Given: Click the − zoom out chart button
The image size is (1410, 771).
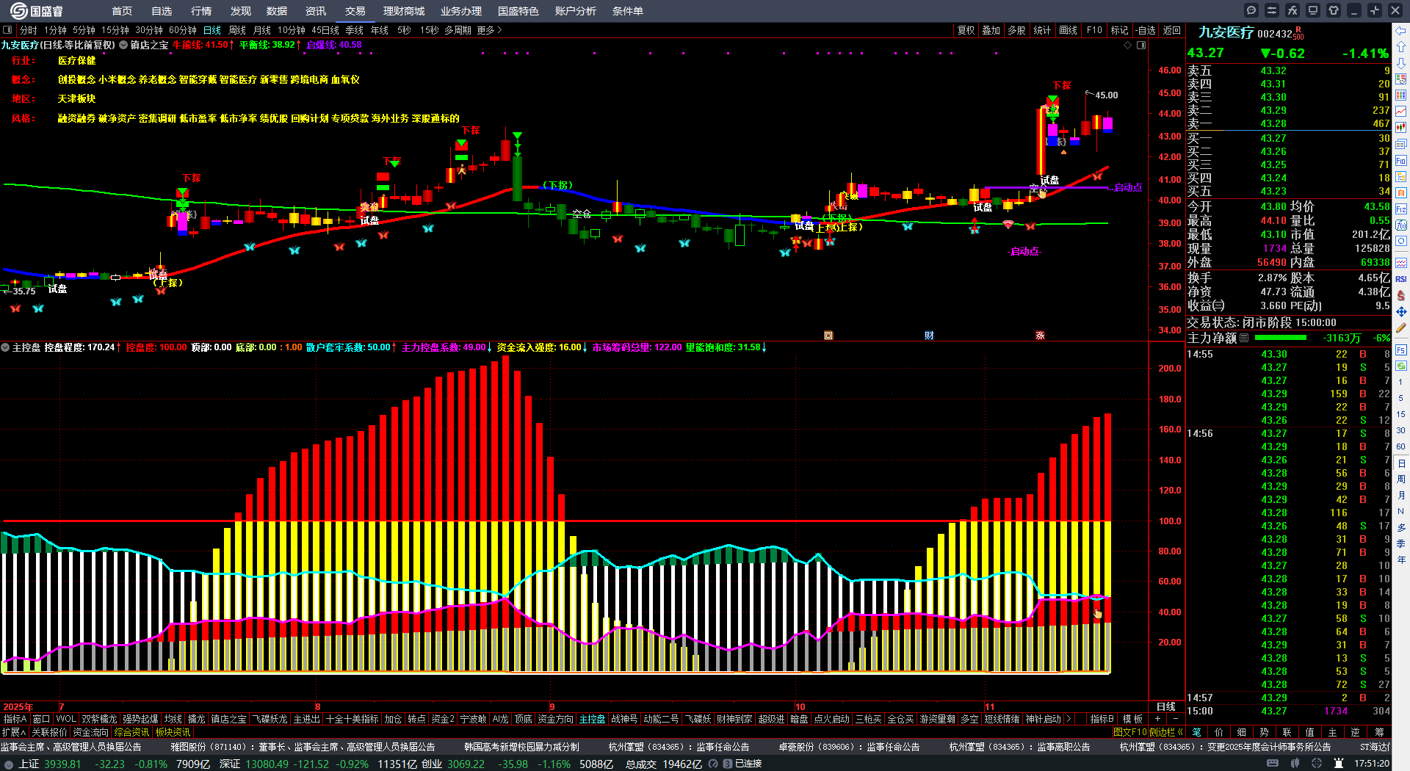Looking at the screenshot, I should pos(1175,719).
